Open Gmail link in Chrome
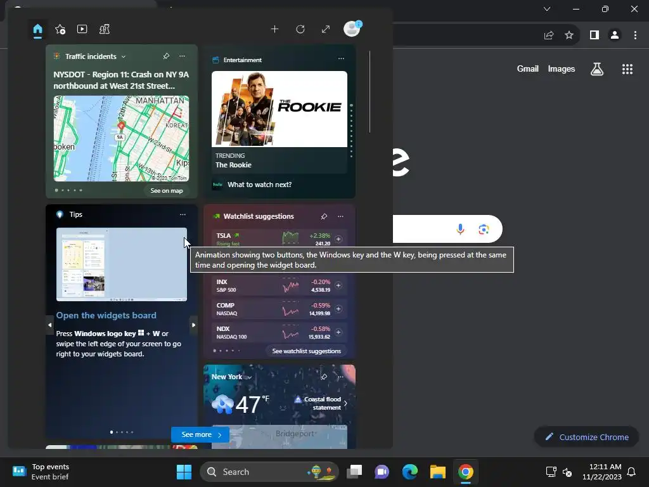The image size is (649, 487). pos(527,68)
